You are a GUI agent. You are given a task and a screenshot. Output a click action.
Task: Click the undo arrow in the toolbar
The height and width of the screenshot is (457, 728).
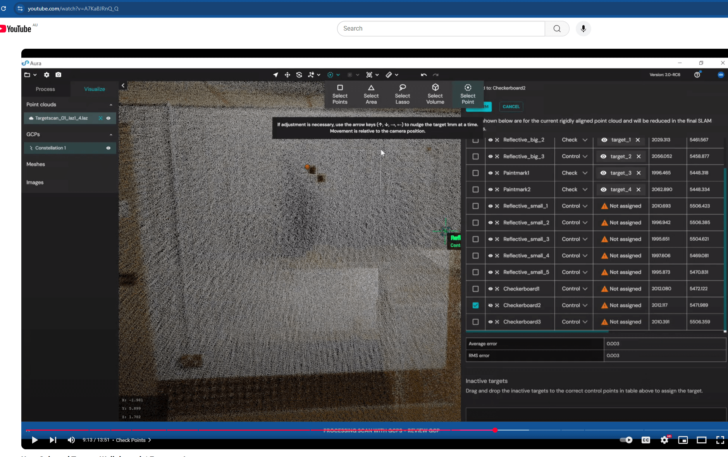click(x=423, y=75)
